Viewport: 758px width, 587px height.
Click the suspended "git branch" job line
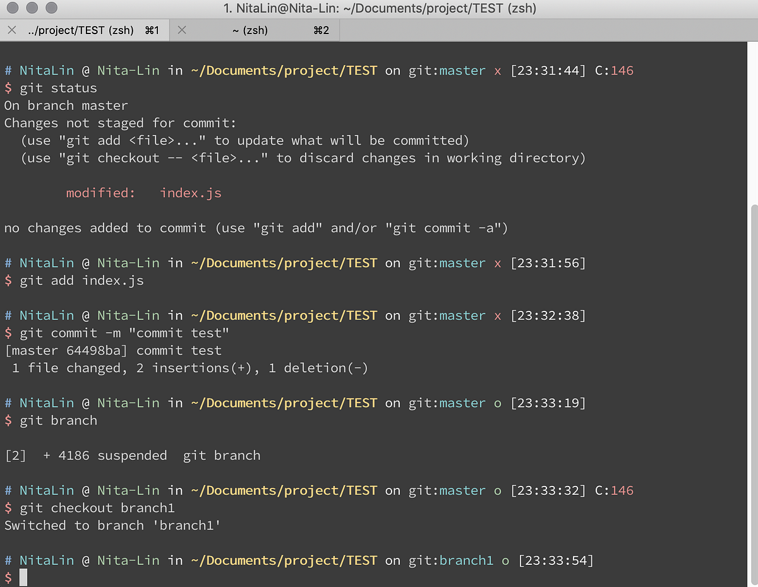133,455
